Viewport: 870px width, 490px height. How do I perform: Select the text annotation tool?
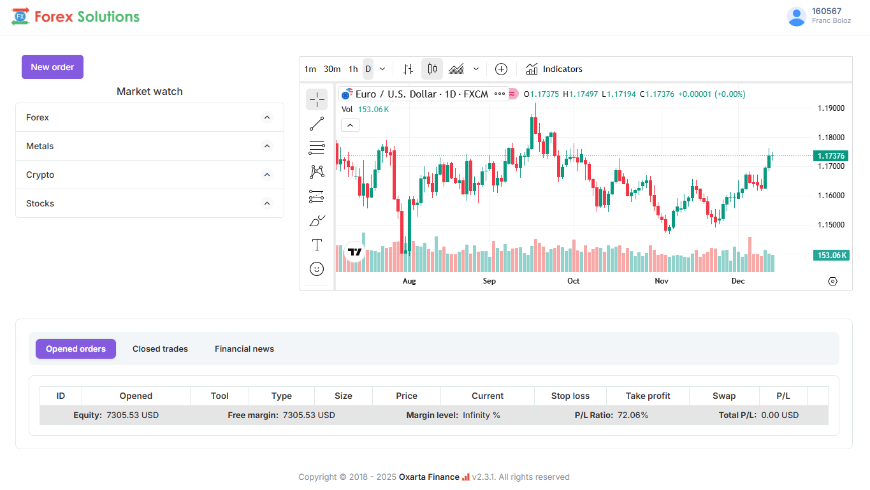317,245
